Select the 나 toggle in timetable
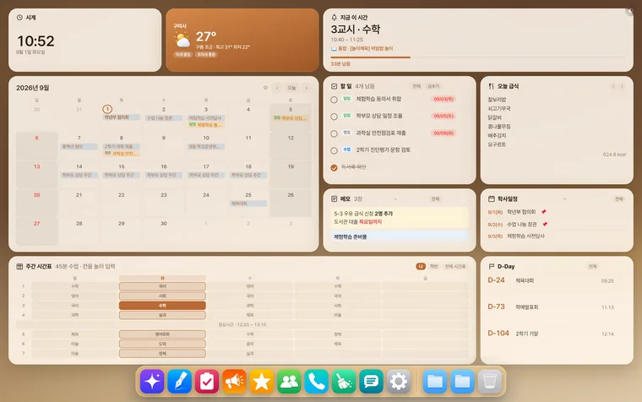The width and height of the screenshot is (642, 402). coord(421,267)
